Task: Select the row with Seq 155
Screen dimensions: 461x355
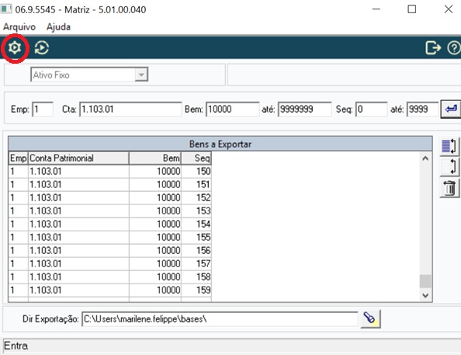Action: 110,237
